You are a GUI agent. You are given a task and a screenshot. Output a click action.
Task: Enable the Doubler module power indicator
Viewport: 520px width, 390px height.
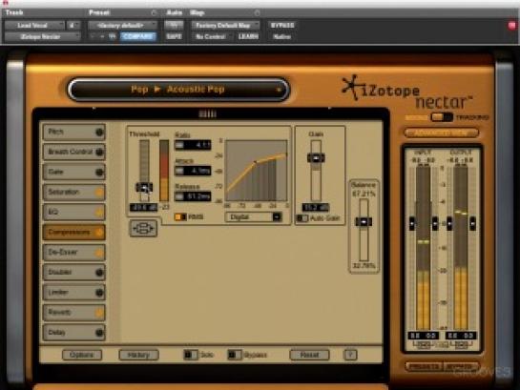tap(99, 273)
